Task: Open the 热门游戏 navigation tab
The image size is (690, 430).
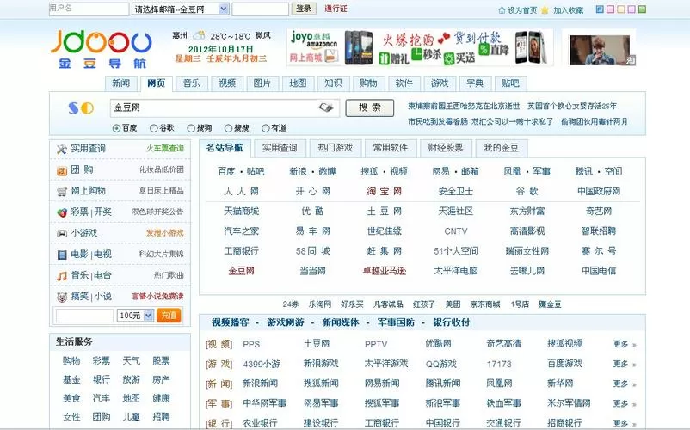Action: click(335, 148)
